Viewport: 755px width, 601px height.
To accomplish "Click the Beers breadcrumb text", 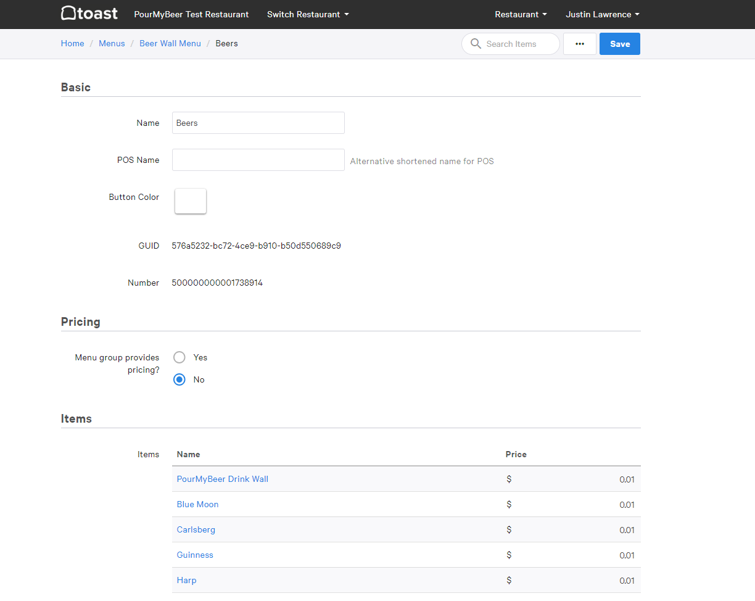I will (x=226, y=44).
